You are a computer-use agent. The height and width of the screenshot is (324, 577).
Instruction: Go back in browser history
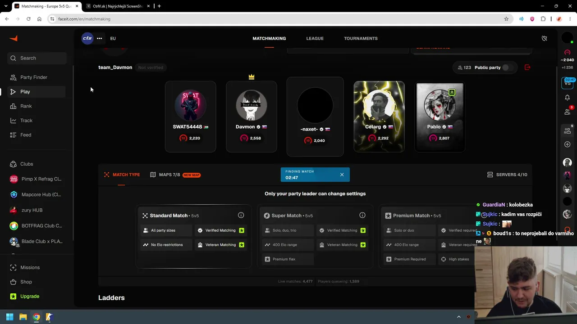pyautogui.click(x=7, y=19)
